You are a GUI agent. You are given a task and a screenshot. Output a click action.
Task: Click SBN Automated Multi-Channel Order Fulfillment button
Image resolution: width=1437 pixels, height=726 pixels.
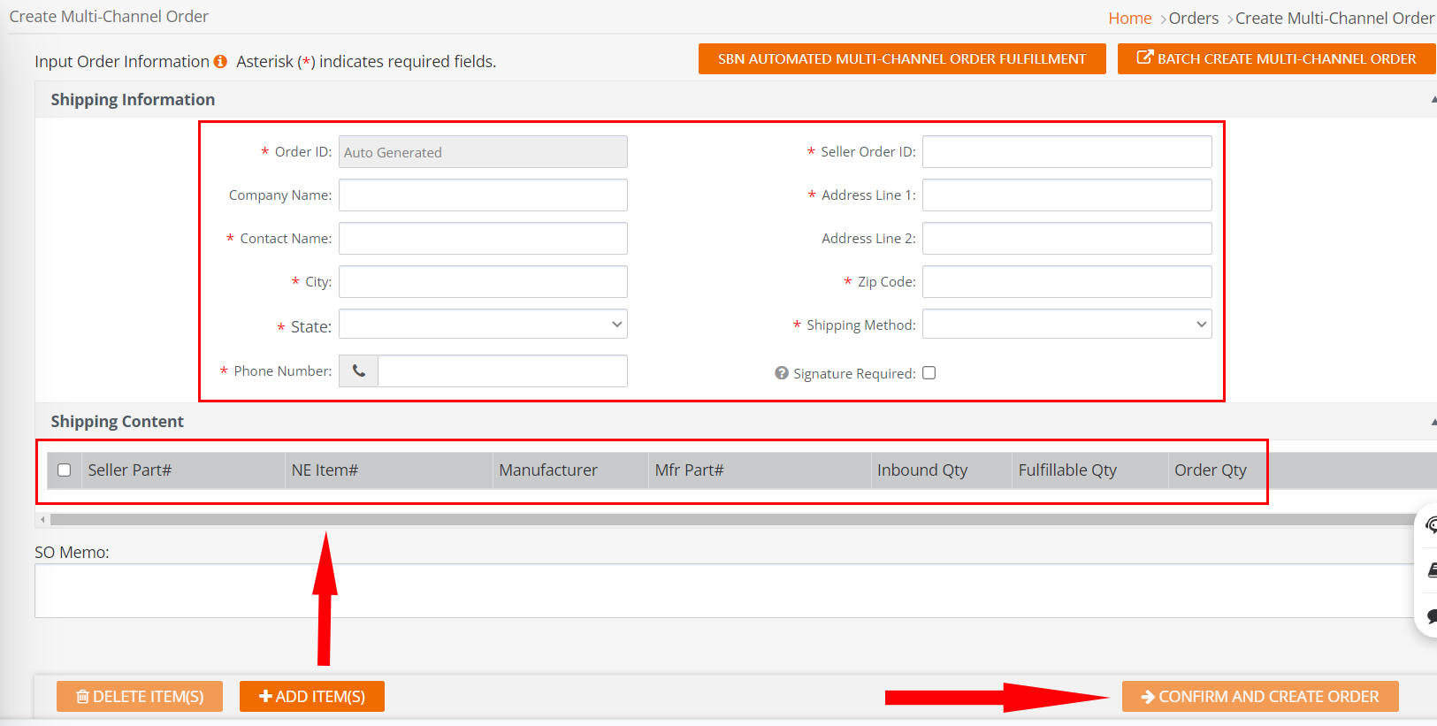point(902,59)
